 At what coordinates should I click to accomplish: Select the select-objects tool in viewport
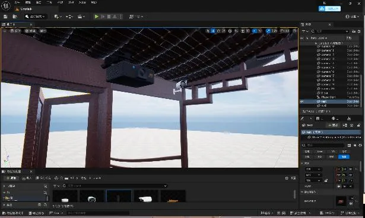[x=208, y=31]
